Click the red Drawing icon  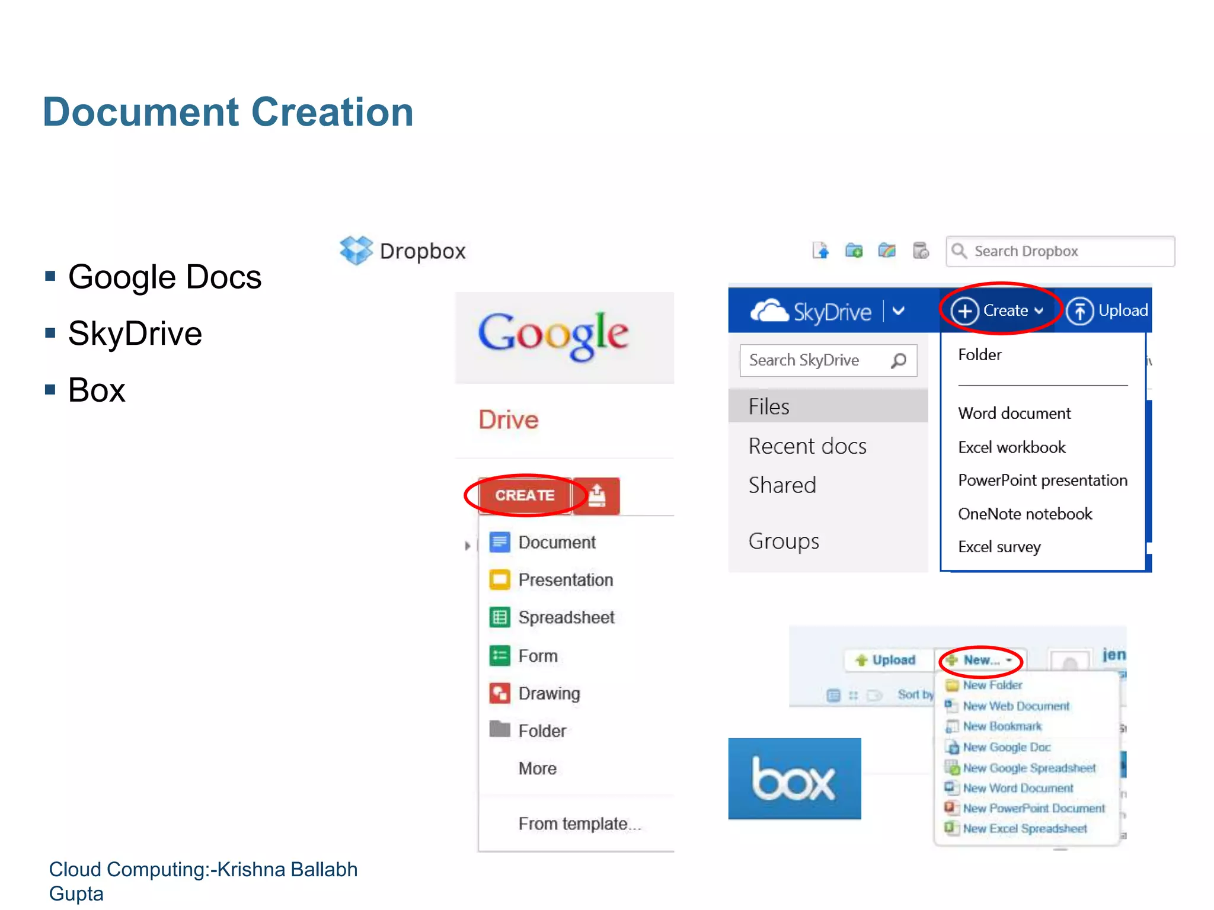[x=500, y=693]
